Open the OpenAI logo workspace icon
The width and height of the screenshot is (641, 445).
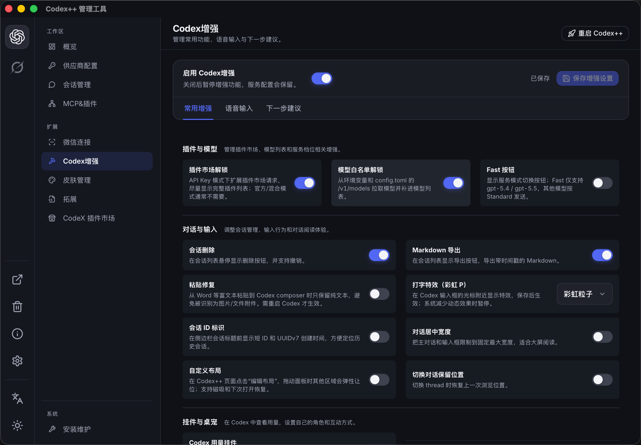[x=17, y=37]
